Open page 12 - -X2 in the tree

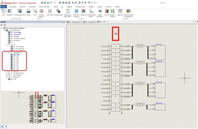[x=16, y=59]
